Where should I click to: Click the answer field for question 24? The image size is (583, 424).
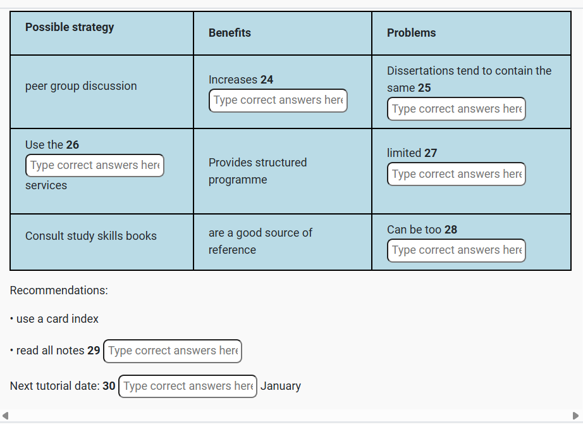click(278, 101)
